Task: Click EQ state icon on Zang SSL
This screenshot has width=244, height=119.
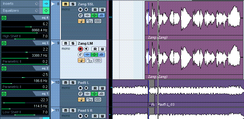Action: coord(94,16)
